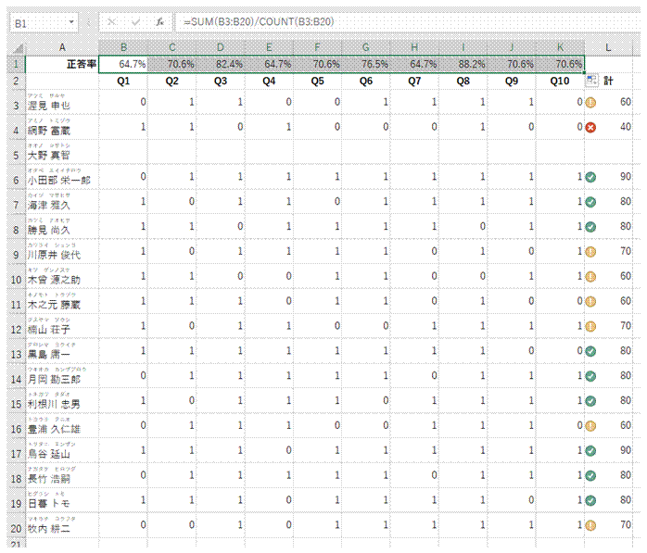
Task: Open the Name Box dropdown arrow
Action: point(71,22)
